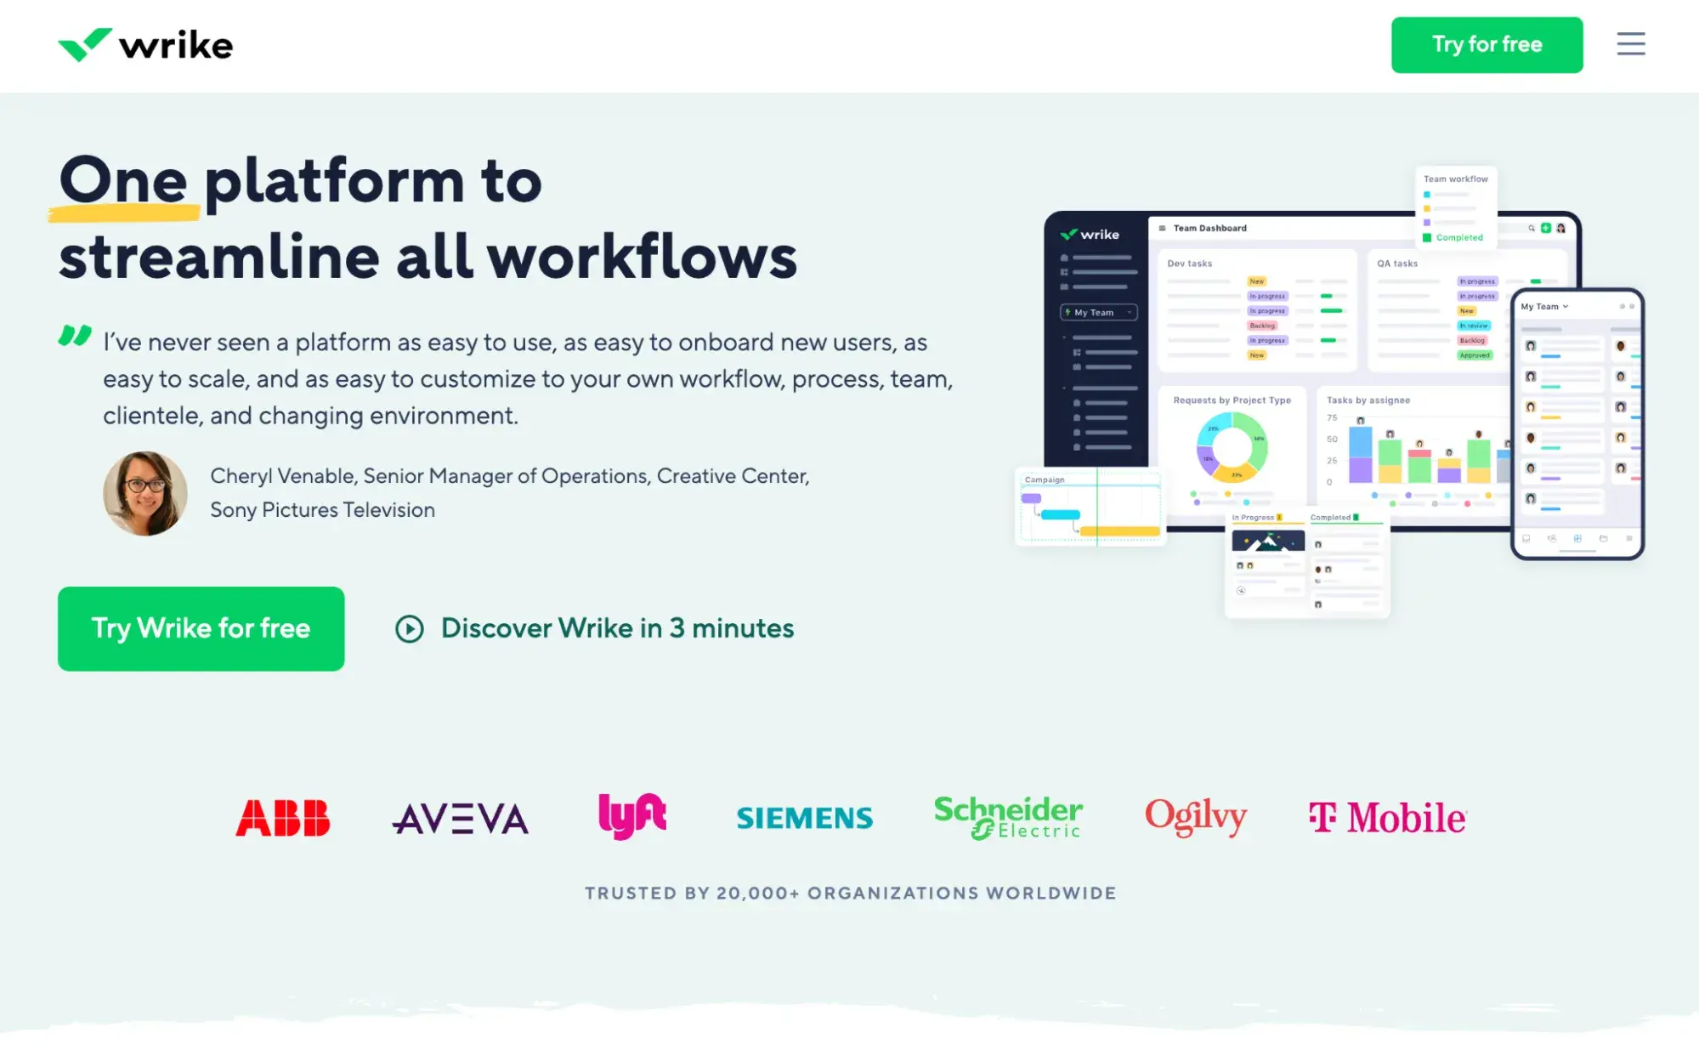The width and height of the screenshot is (1699, 1044).
Task: Click the Siemens logo in trusted organizations
Action: 805,816
